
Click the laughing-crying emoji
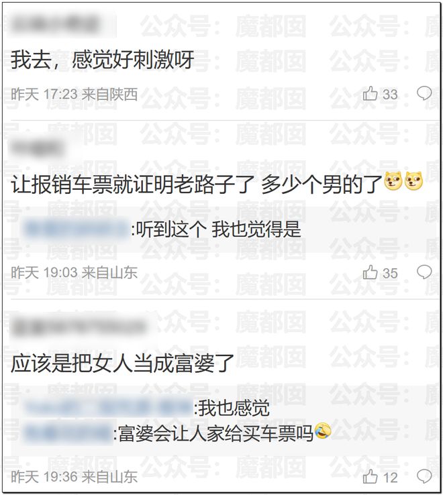[323, 431]
